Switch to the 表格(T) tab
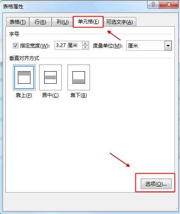Image resolution: width=180 pixels, height=214 pixels. click(x=17, y=22)
